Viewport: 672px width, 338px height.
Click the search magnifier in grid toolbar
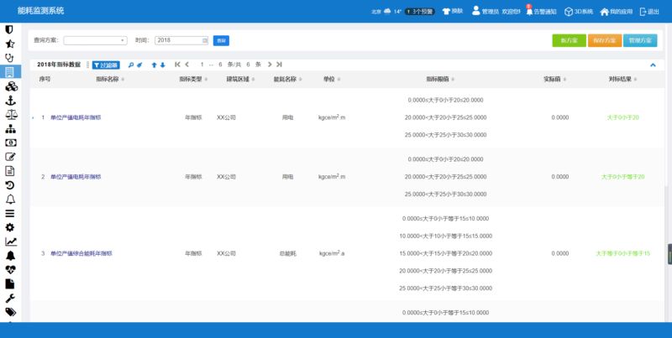[x=131, y=65]
